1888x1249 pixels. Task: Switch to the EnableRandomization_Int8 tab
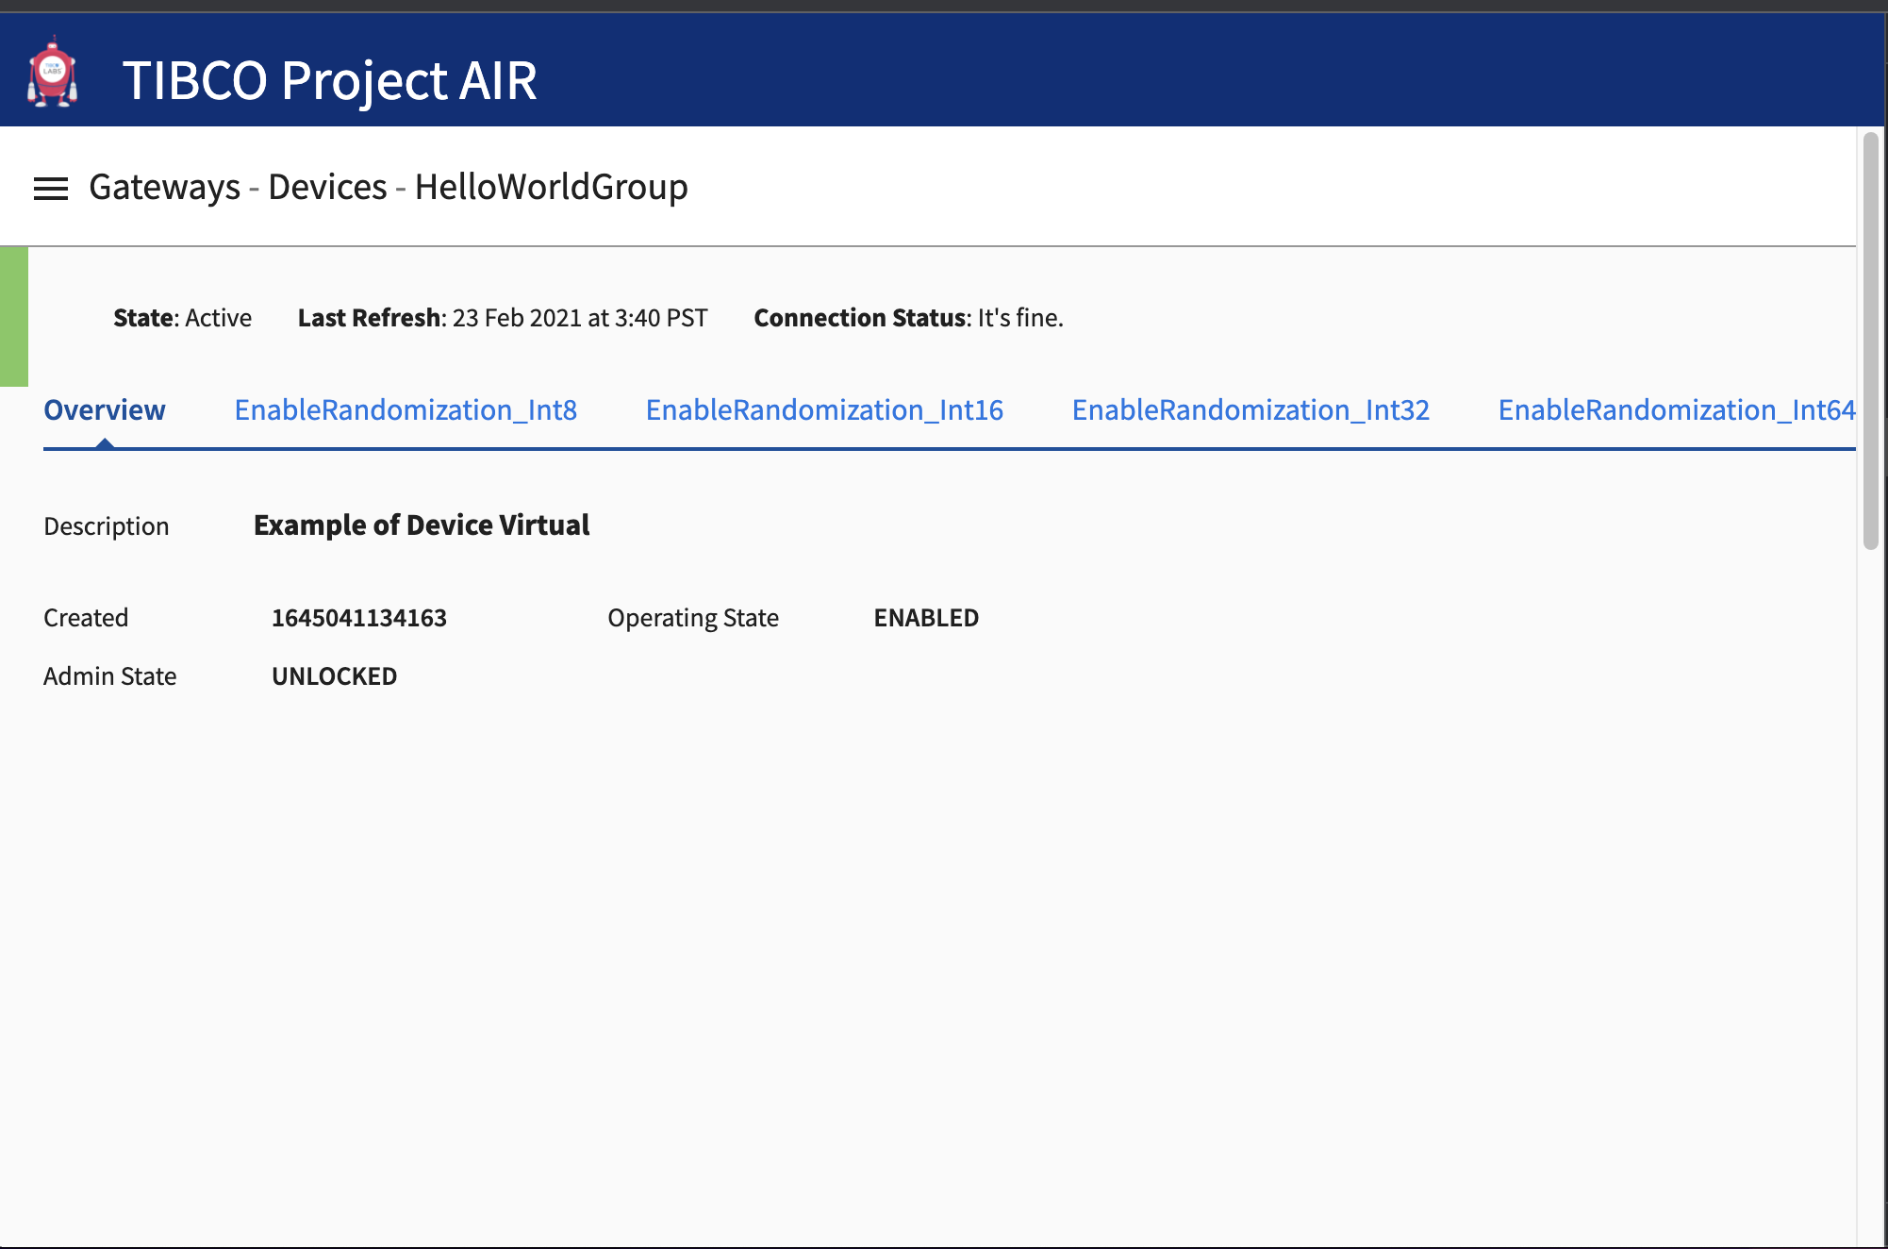coord(406,409)
